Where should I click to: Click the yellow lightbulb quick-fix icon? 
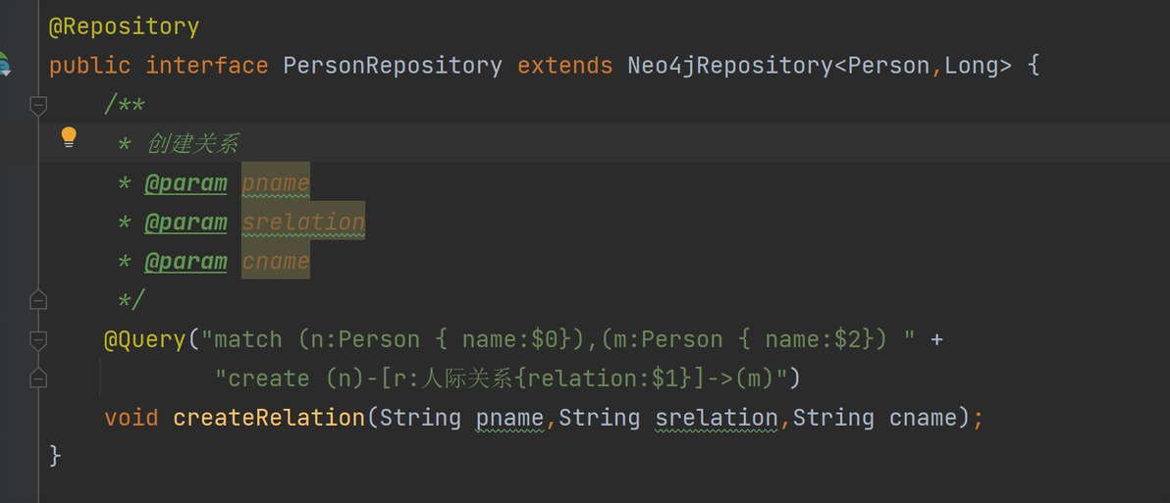point(69,137)
